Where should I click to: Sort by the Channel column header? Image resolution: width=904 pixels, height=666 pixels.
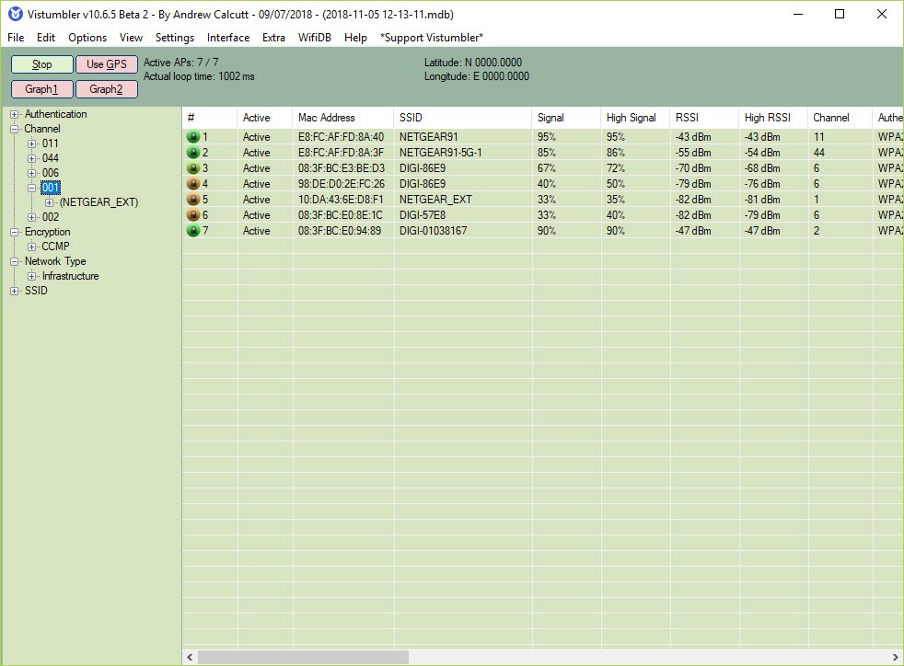840,118
